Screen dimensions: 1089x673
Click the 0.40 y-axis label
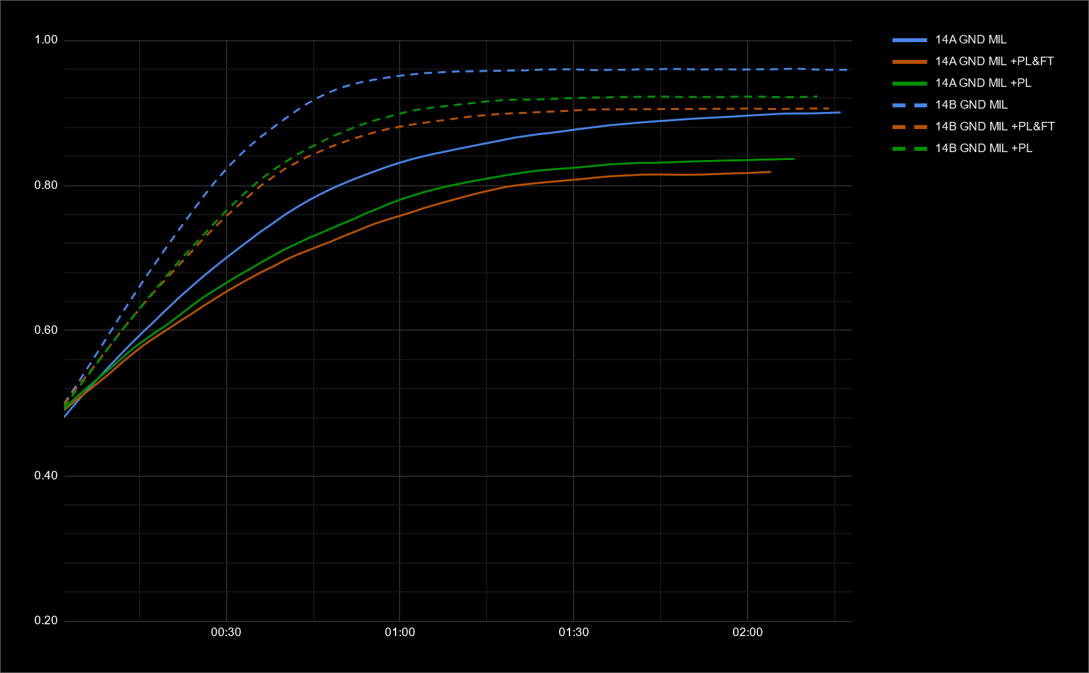(46, 475)
